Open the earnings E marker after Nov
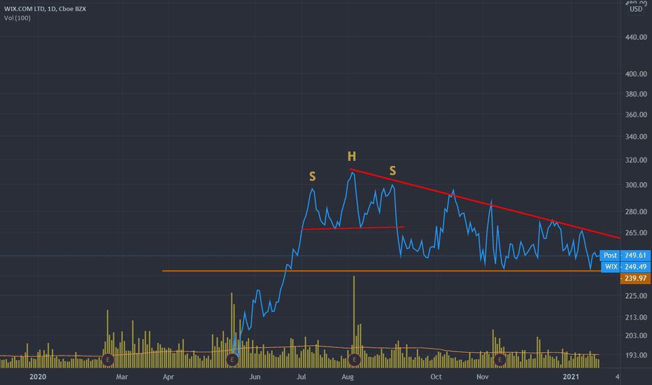 coord(499,360)
